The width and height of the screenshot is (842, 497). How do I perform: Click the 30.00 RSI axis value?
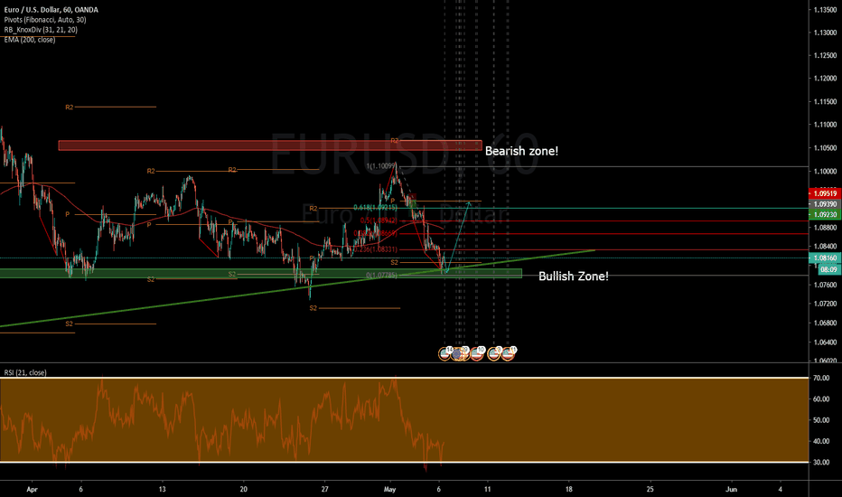tap(821, 462)
